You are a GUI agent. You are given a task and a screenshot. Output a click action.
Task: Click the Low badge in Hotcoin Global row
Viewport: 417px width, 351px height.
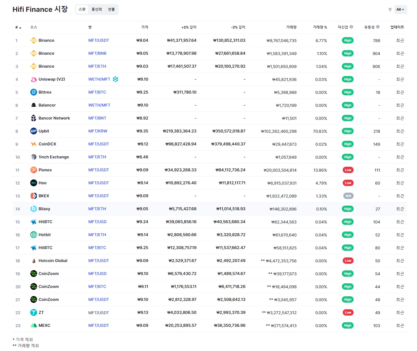tap(348, 261)
